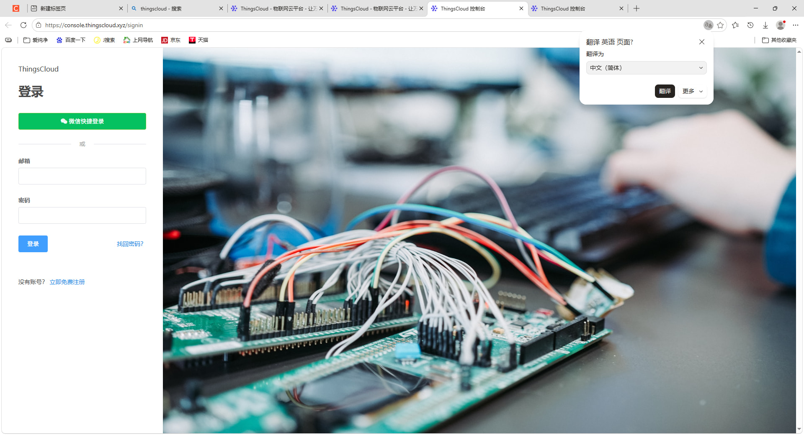Open the downloads icon

[765, 25]
